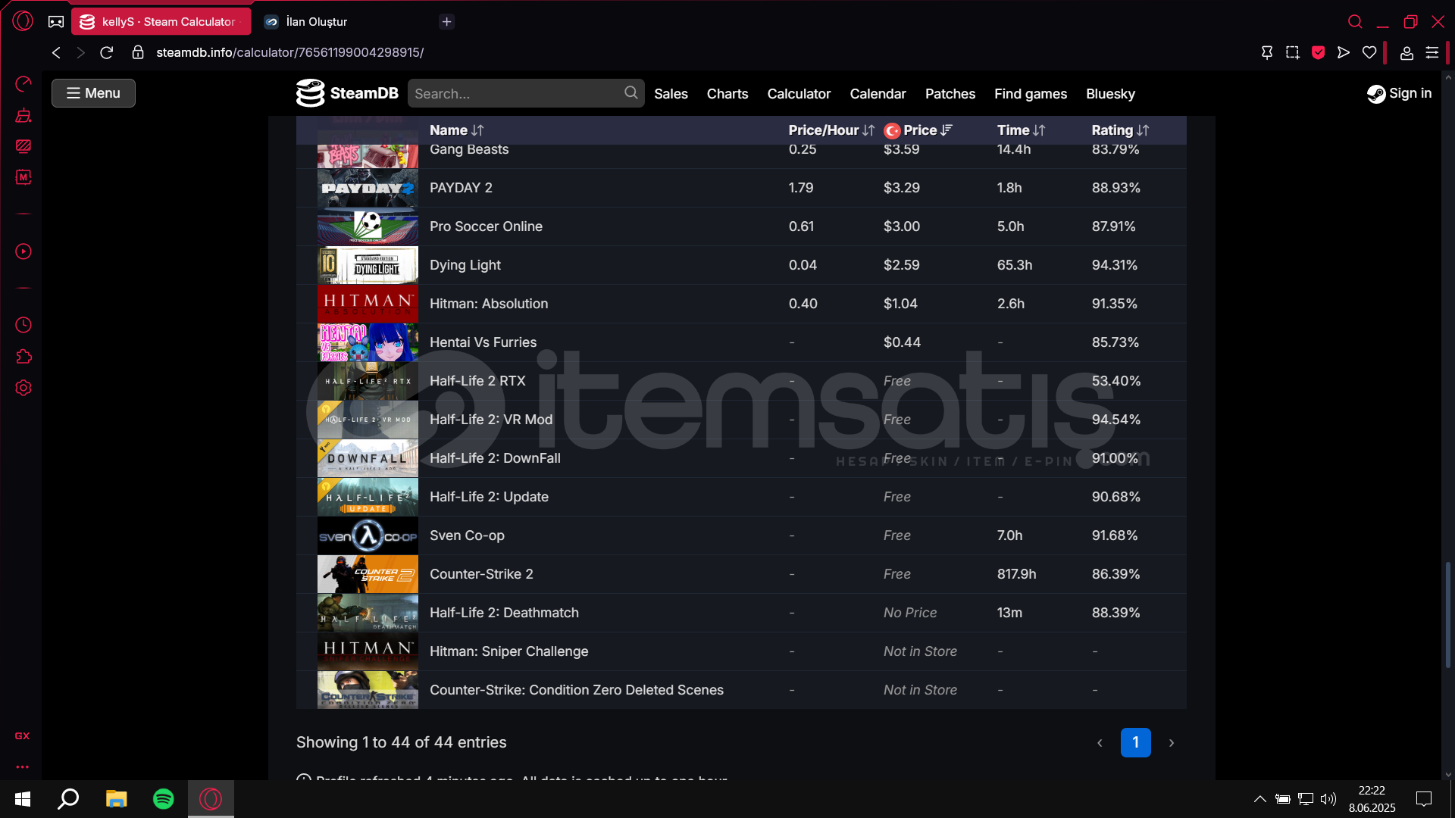Open the Counter-Strike 2 game thumbnail
This screenshot has width=1455, height=818.
point(368,574)
